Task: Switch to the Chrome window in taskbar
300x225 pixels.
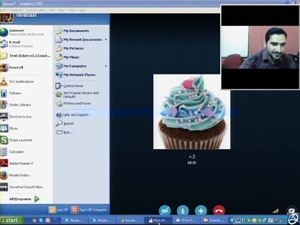Action: 131,220
